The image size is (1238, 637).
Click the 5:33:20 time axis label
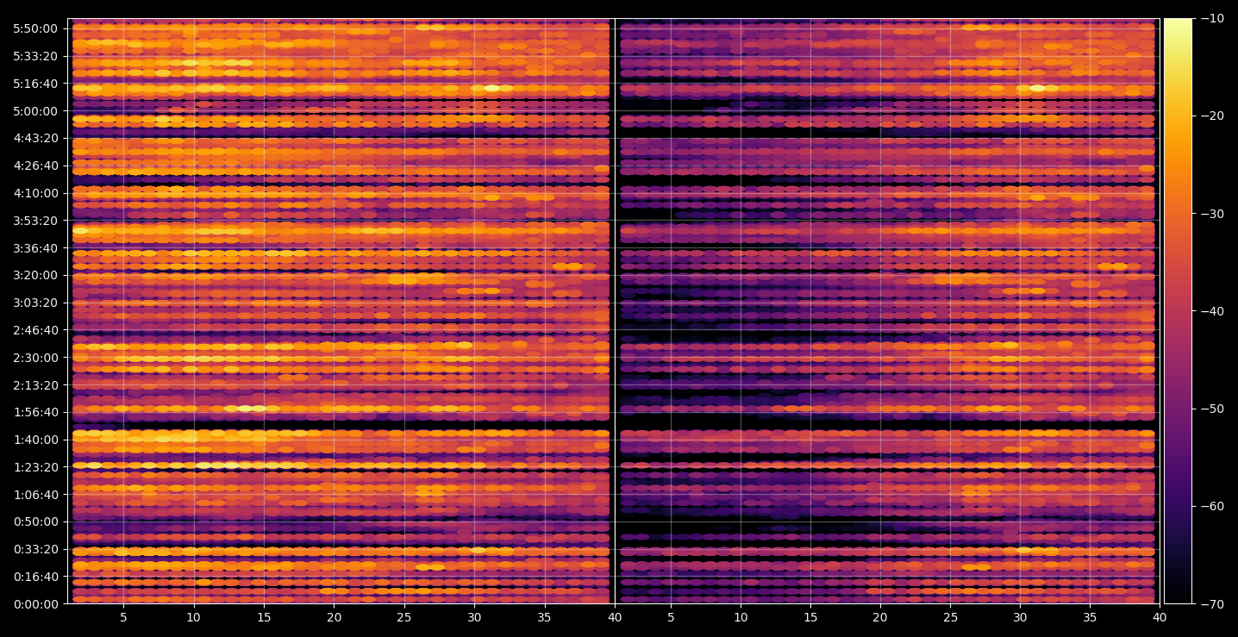[35, 56]
